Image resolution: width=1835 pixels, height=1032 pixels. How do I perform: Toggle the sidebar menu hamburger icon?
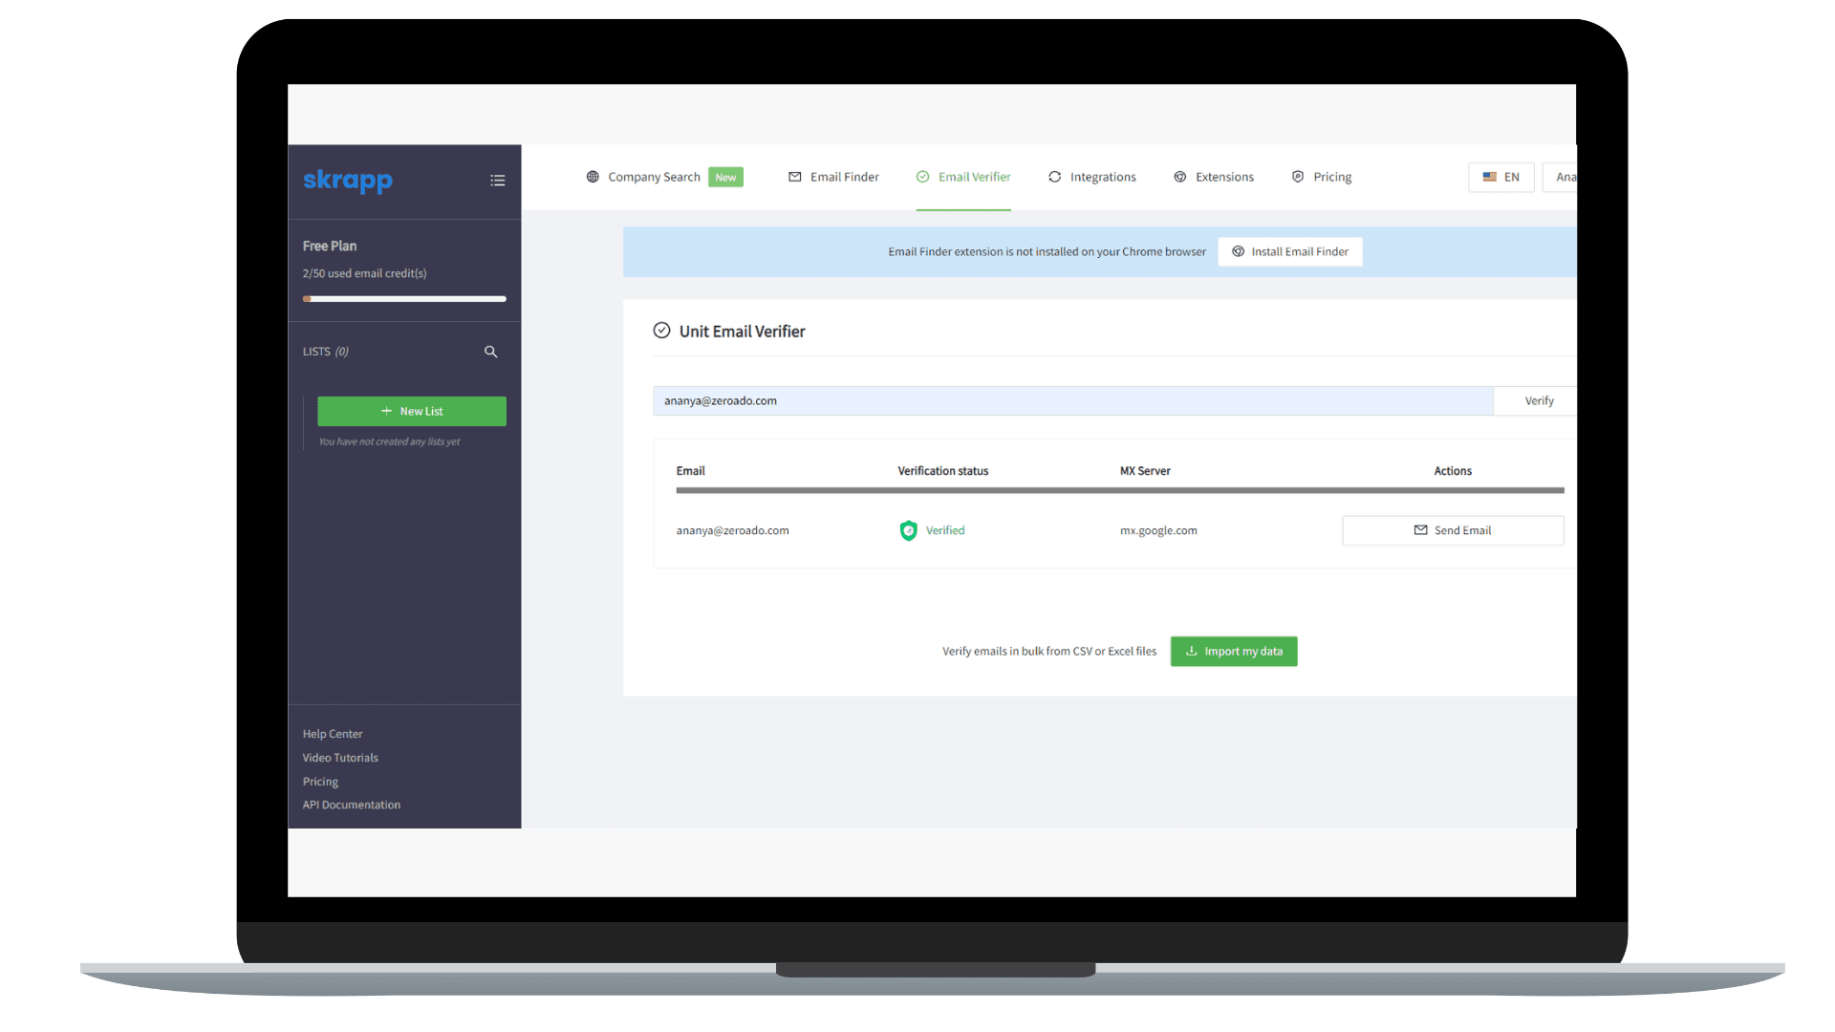497,181
